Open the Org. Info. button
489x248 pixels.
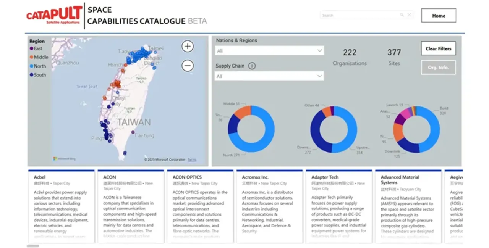point(438,68)
